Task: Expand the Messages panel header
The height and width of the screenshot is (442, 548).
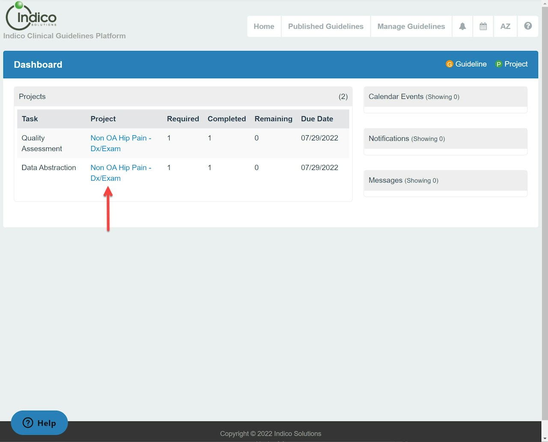Action: click(445, 181)
